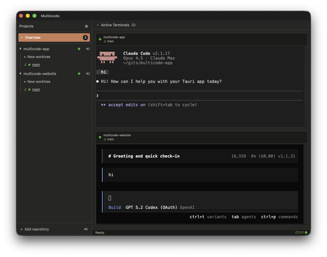Screen dimensions: 327x257
Task: Collapse the Active Terminals section
Action: (98, 25)
